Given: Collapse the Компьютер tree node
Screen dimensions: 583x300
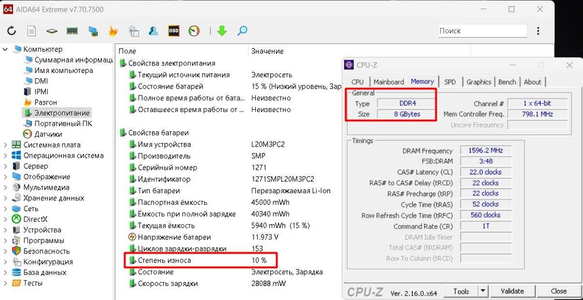Looking at the screenshot, I should tap(5, 49).
